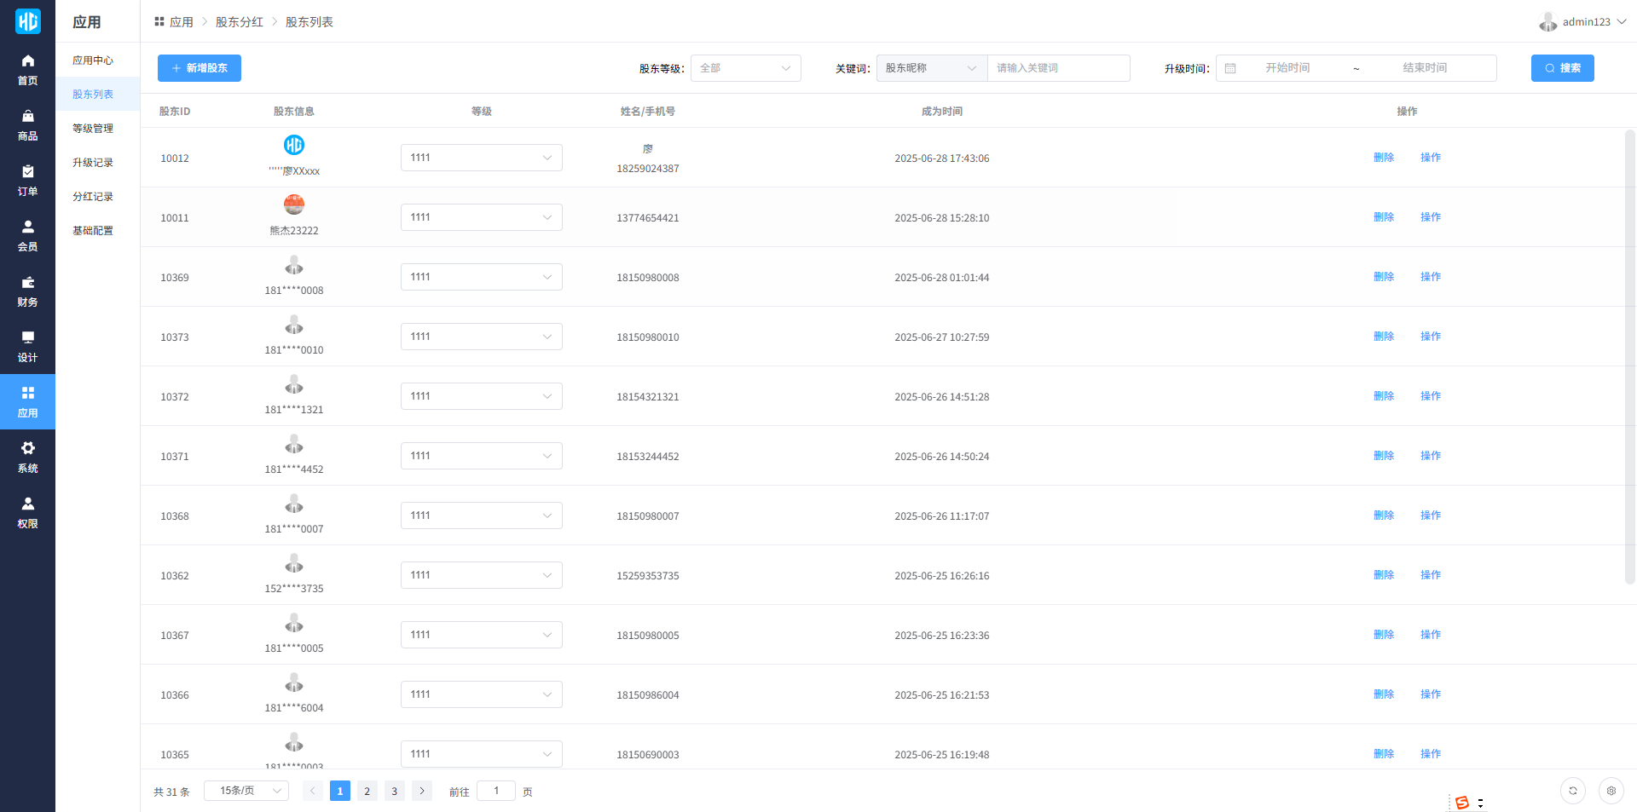Viewport: 1637px width, 812px height.
Task: Open the 股东昵称 keyword type dropdown
Action: click(931, 68)
